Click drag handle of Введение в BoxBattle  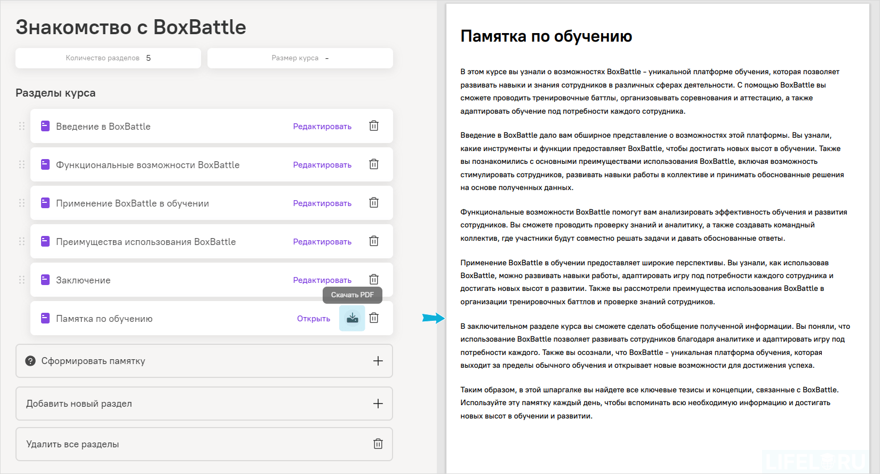tap(22, 126)
